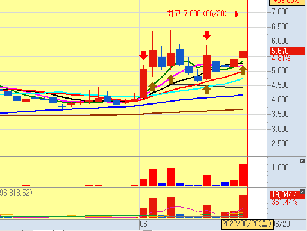This screenshot has height=231, width=307.
Task: Click the 최고 7,030 (06/20) high annotation
Action: click(x=197, y=14)
